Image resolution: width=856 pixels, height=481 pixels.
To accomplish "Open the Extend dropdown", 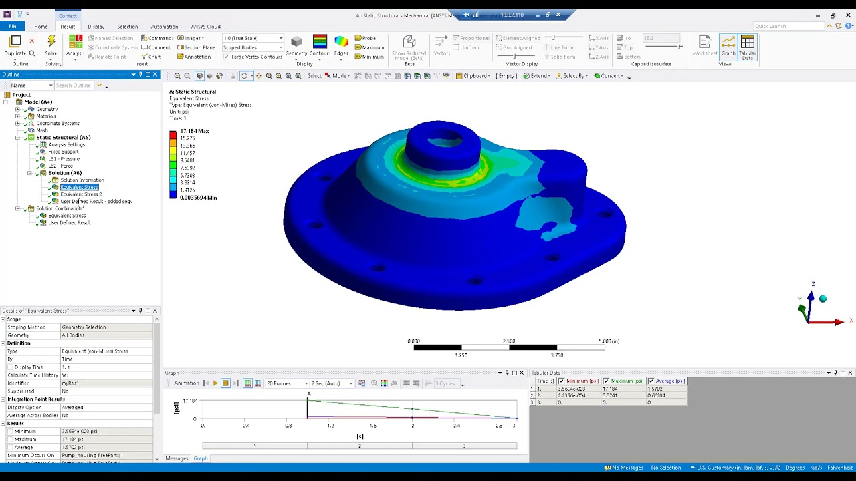I will tap(538, 76).
